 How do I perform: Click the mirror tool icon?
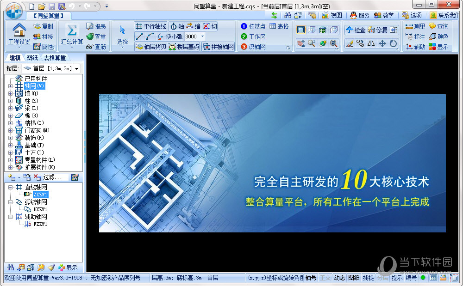[371, 43]
